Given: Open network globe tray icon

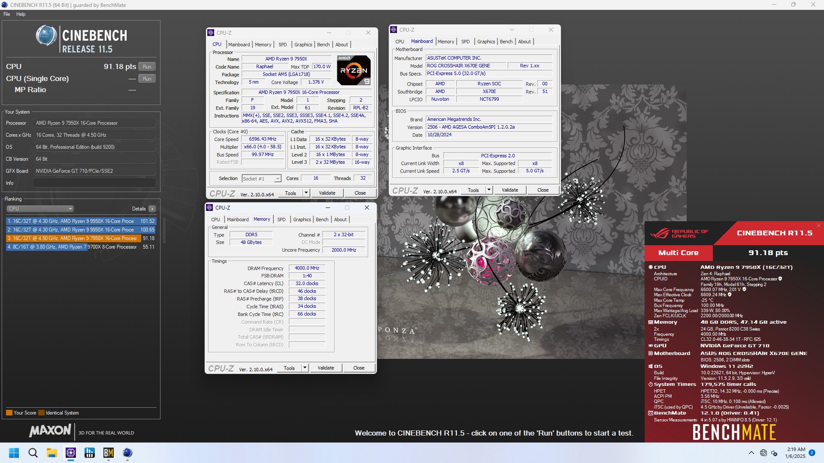Looking at the screenshot, I should [763, 453].
